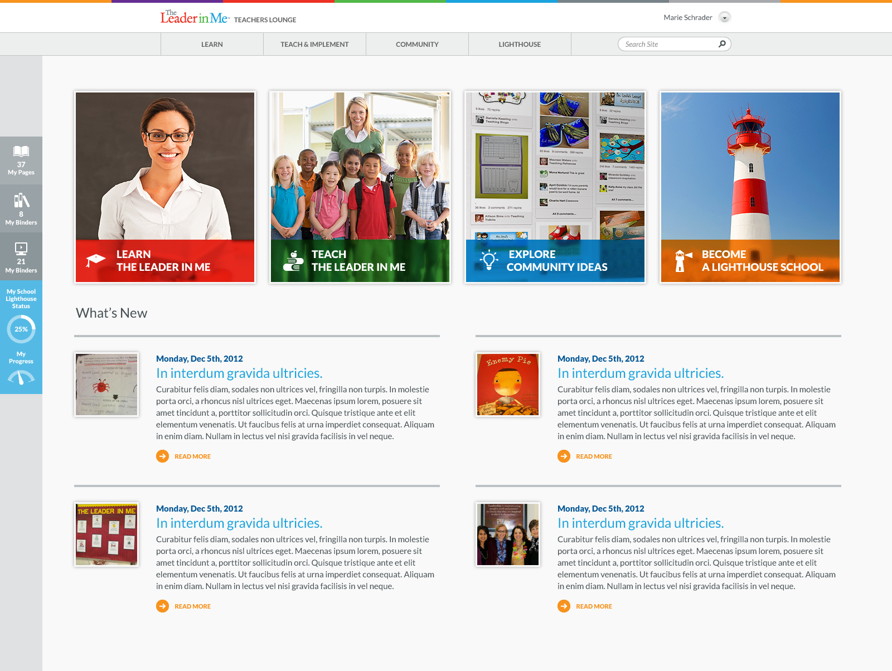Click the presentation screen icon showing 21

pos(21,249)
